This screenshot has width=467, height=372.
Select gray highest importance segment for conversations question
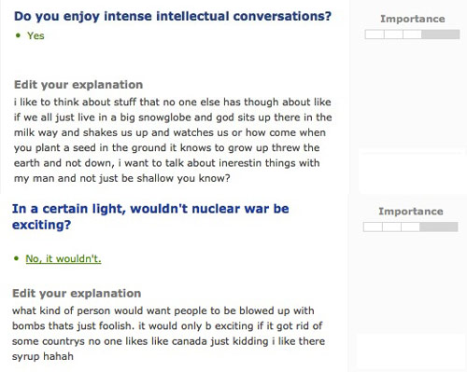click(x=441, y=34)
